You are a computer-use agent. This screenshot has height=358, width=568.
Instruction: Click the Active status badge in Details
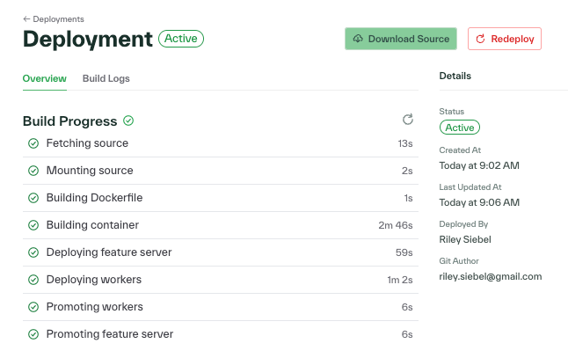coord(459,128)
